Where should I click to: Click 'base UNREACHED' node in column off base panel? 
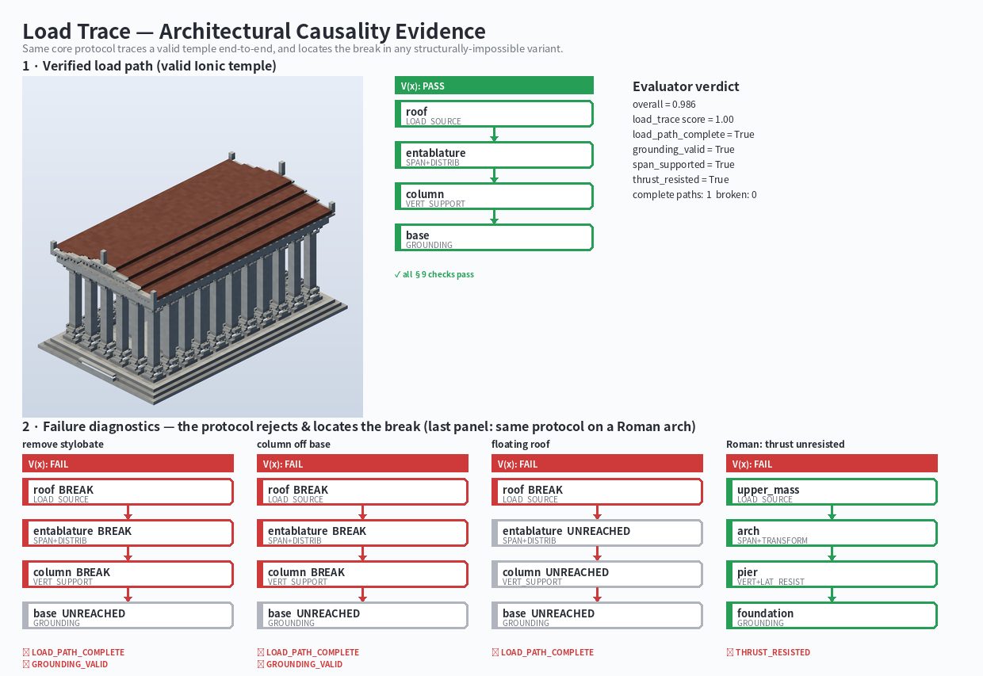362,616
